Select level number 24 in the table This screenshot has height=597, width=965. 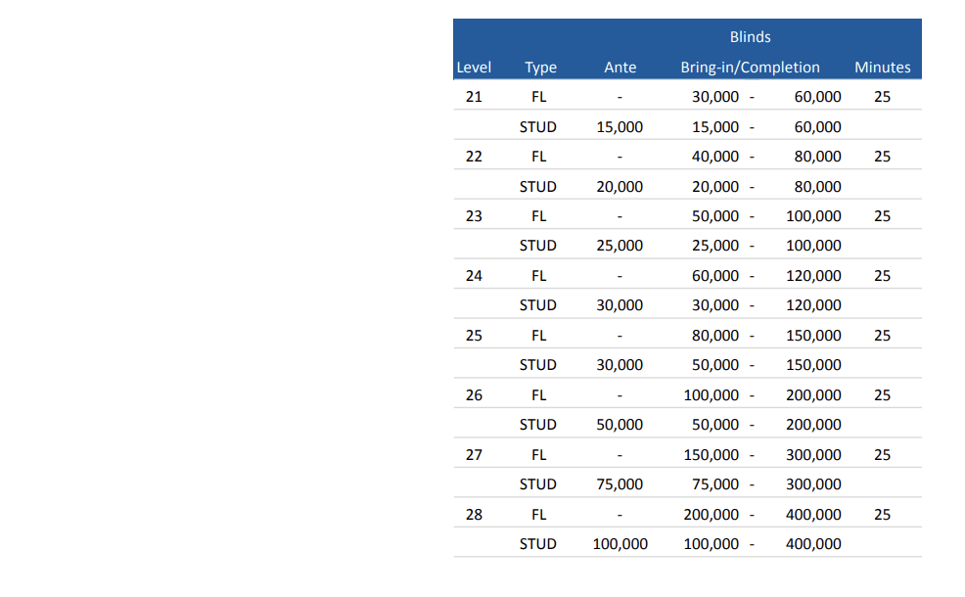point(474,276)
